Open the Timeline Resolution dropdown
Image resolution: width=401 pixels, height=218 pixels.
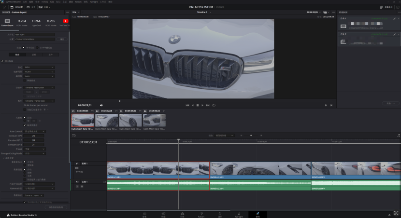pos(39,88)
